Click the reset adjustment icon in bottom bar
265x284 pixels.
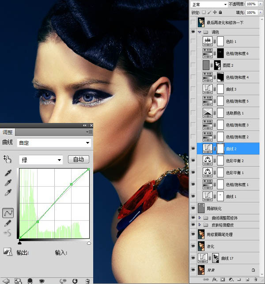[x=75, y=280]
